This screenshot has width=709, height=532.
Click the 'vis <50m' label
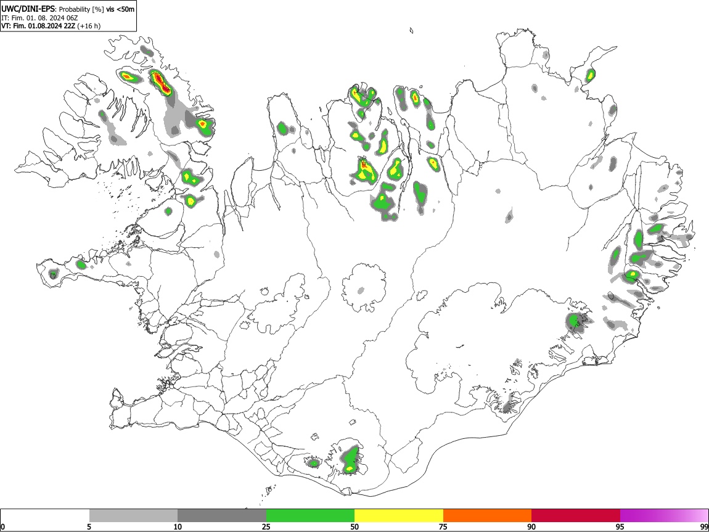[120, 9]
